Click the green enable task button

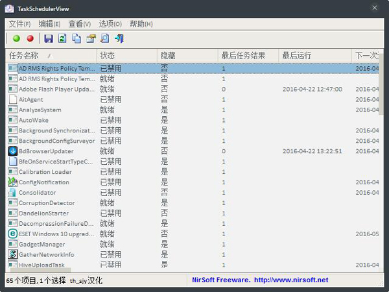pos(16,38)
